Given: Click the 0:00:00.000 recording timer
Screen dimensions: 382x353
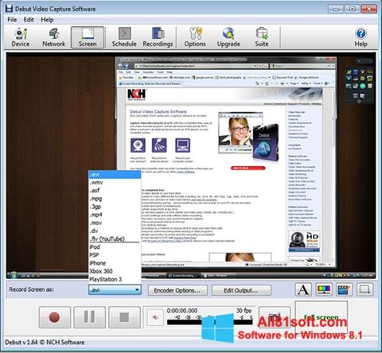Looking at the screenshot, I should pos(182,311).
